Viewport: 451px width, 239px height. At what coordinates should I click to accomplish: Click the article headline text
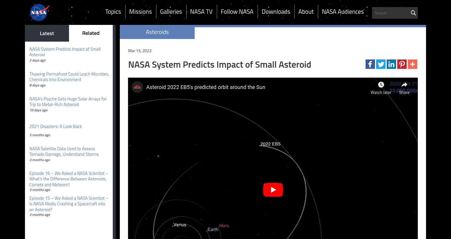tap(220, 65)
